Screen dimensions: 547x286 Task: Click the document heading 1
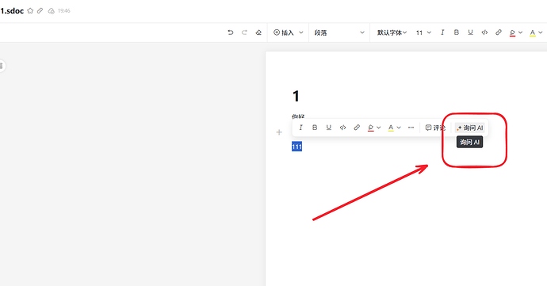[296, 97]
